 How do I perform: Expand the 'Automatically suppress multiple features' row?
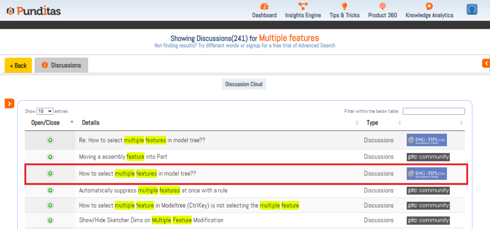point(50,190)
